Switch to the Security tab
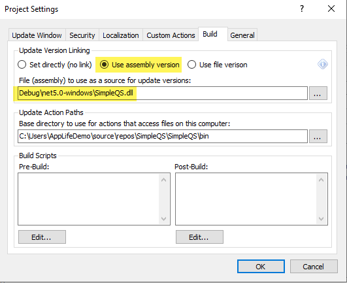Image resolution: width=347 pixels, height=283 pixels. [x=82, y=35]
